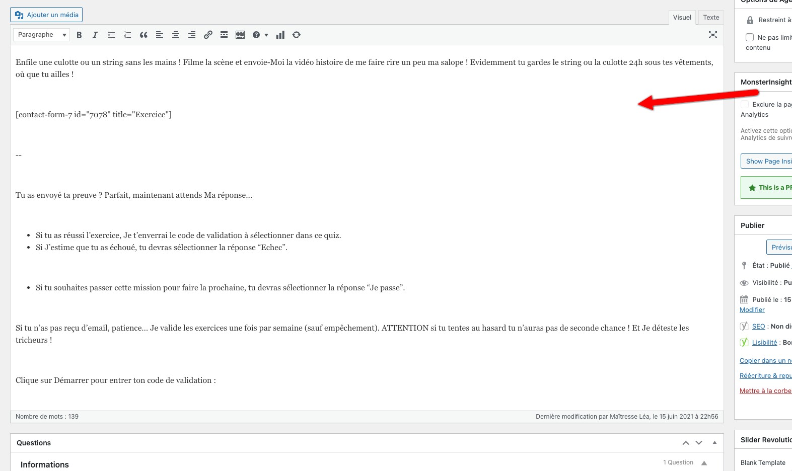792x471 pixels.
Task: Check the Exclure la page from Analytics checkbox
Action: click(x=745, y=104)
